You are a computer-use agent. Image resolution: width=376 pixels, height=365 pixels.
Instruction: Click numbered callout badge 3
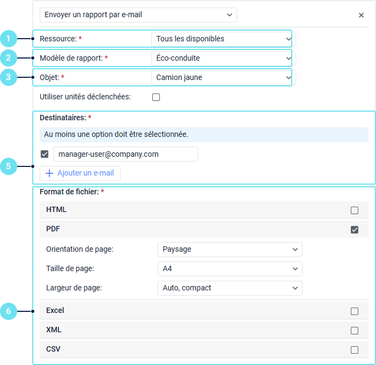(9, 77)
